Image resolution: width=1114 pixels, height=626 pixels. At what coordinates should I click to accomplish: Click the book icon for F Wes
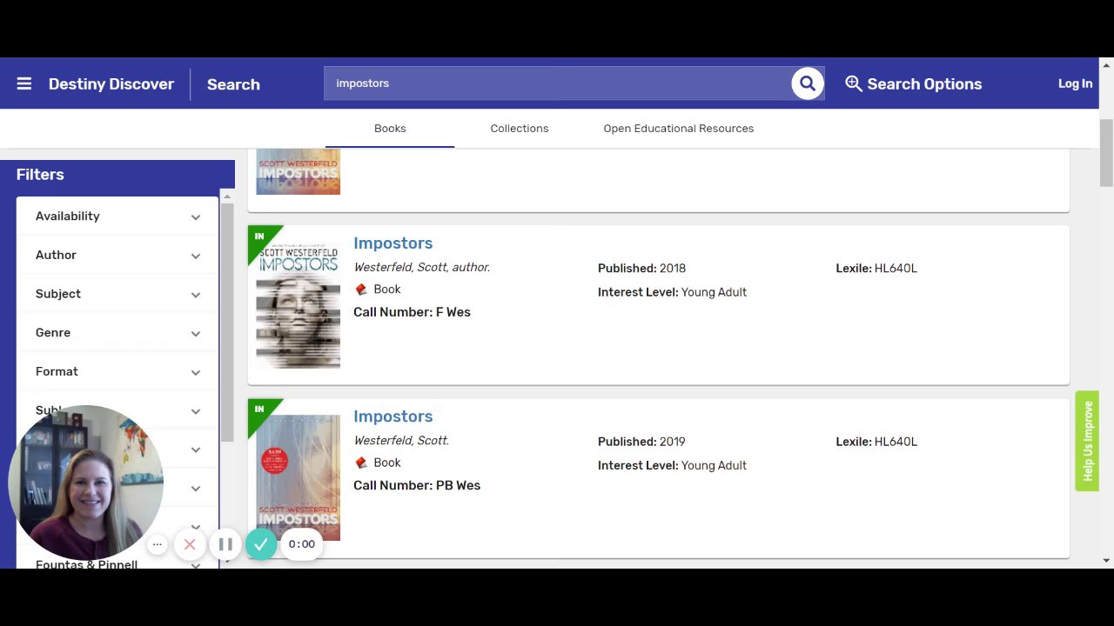pyautogui.click(x=361, y=290)
